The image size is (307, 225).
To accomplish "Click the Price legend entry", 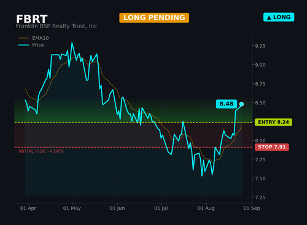I will coord(31,45).
